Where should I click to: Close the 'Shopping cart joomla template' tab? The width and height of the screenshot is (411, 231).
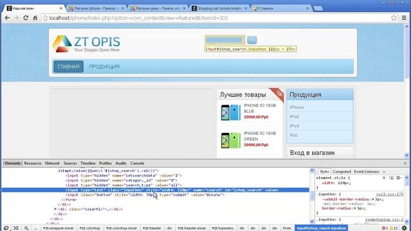click(x=246, y=8)
